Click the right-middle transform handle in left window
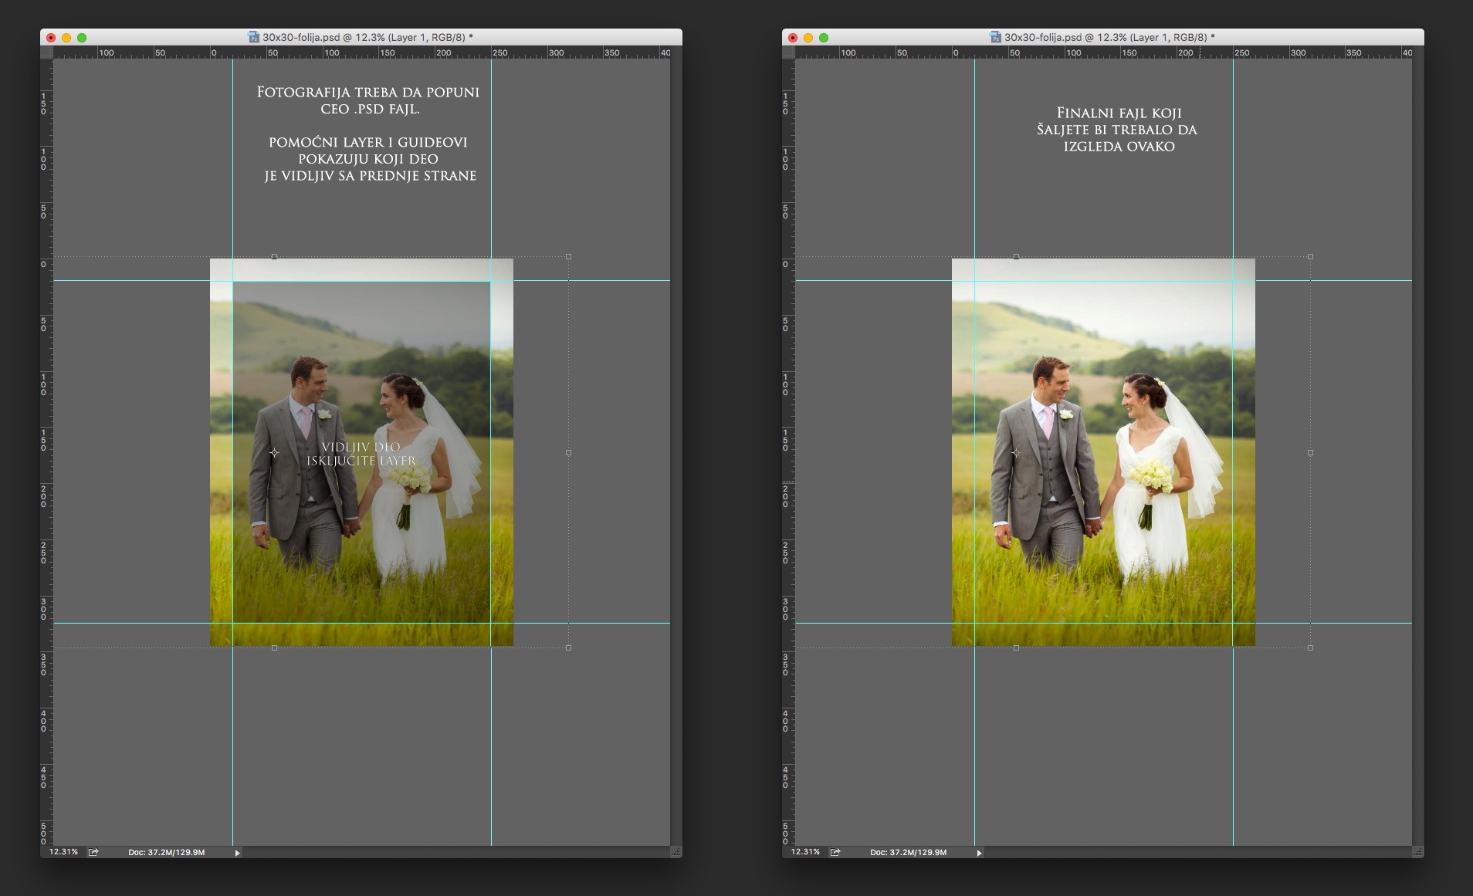This screenshot has height=896, width=1473. 569,452
